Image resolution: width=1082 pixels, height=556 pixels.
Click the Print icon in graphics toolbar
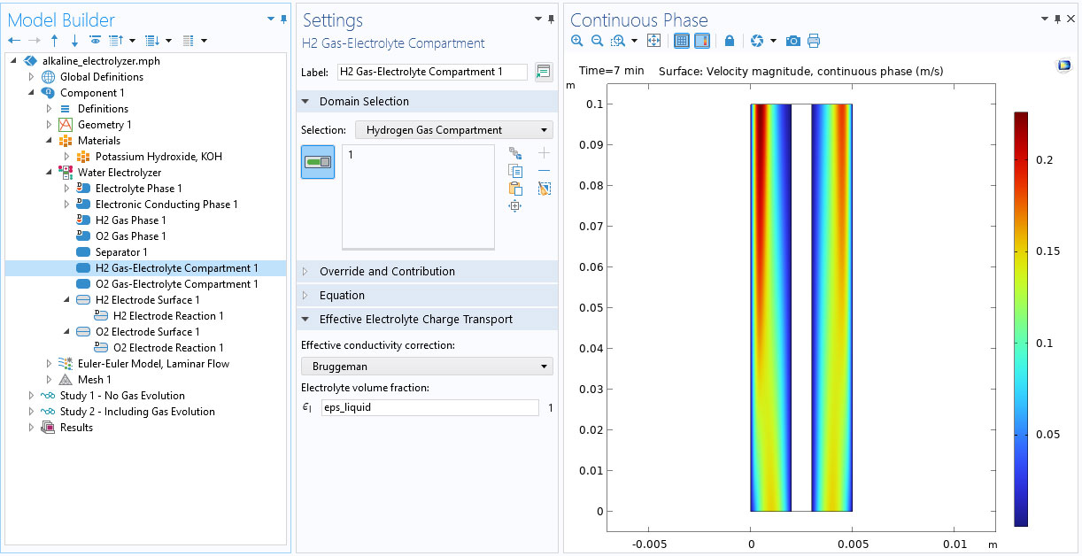click(x=814, y=41)
